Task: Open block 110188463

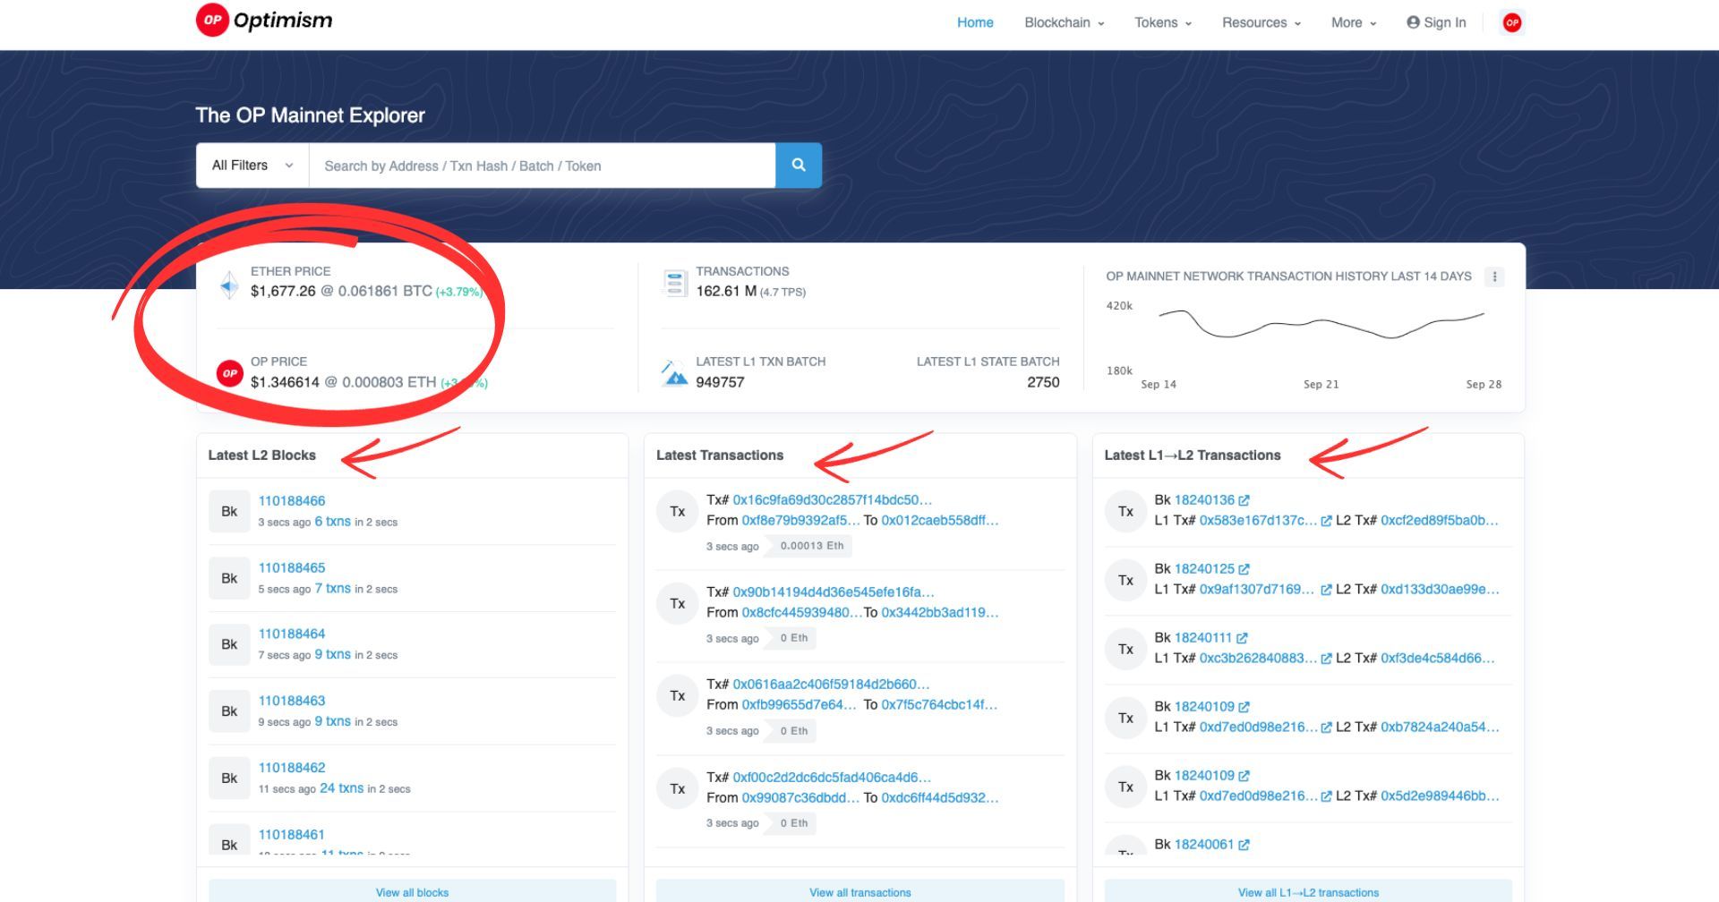Action: tap(292, 701)
